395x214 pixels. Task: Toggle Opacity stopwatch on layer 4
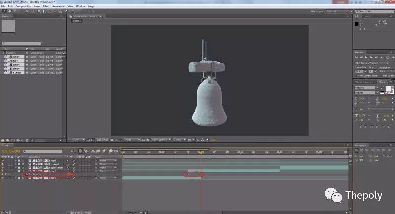click(x=27, y=174)
